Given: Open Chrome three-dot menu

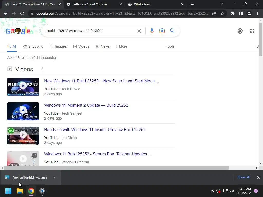Looking at the screenshot, I should point(257,13).
